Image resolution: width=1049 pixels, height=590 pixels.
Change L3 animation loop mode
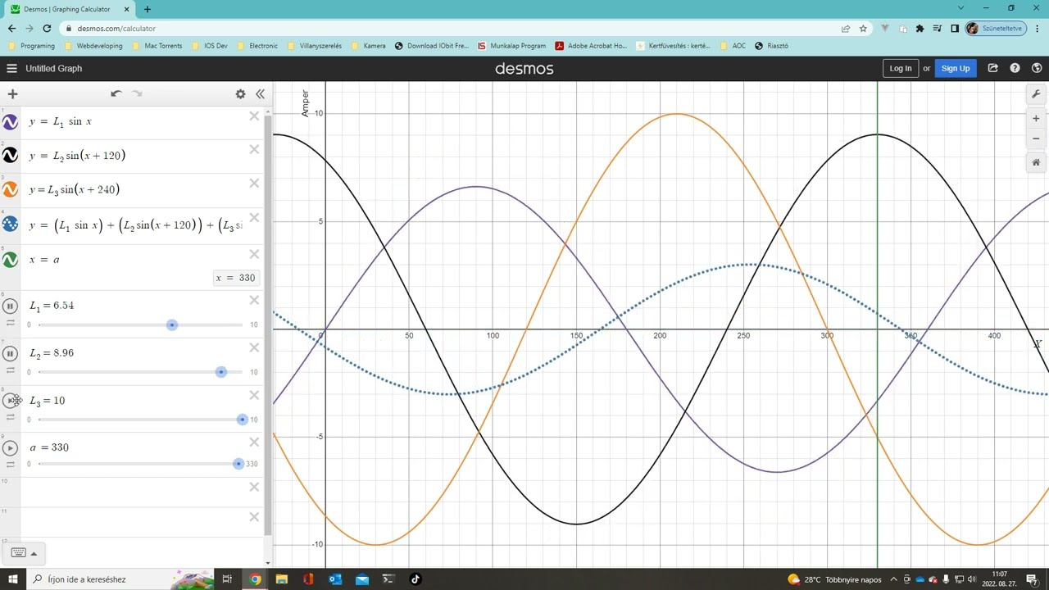click(x=11, y=417)
